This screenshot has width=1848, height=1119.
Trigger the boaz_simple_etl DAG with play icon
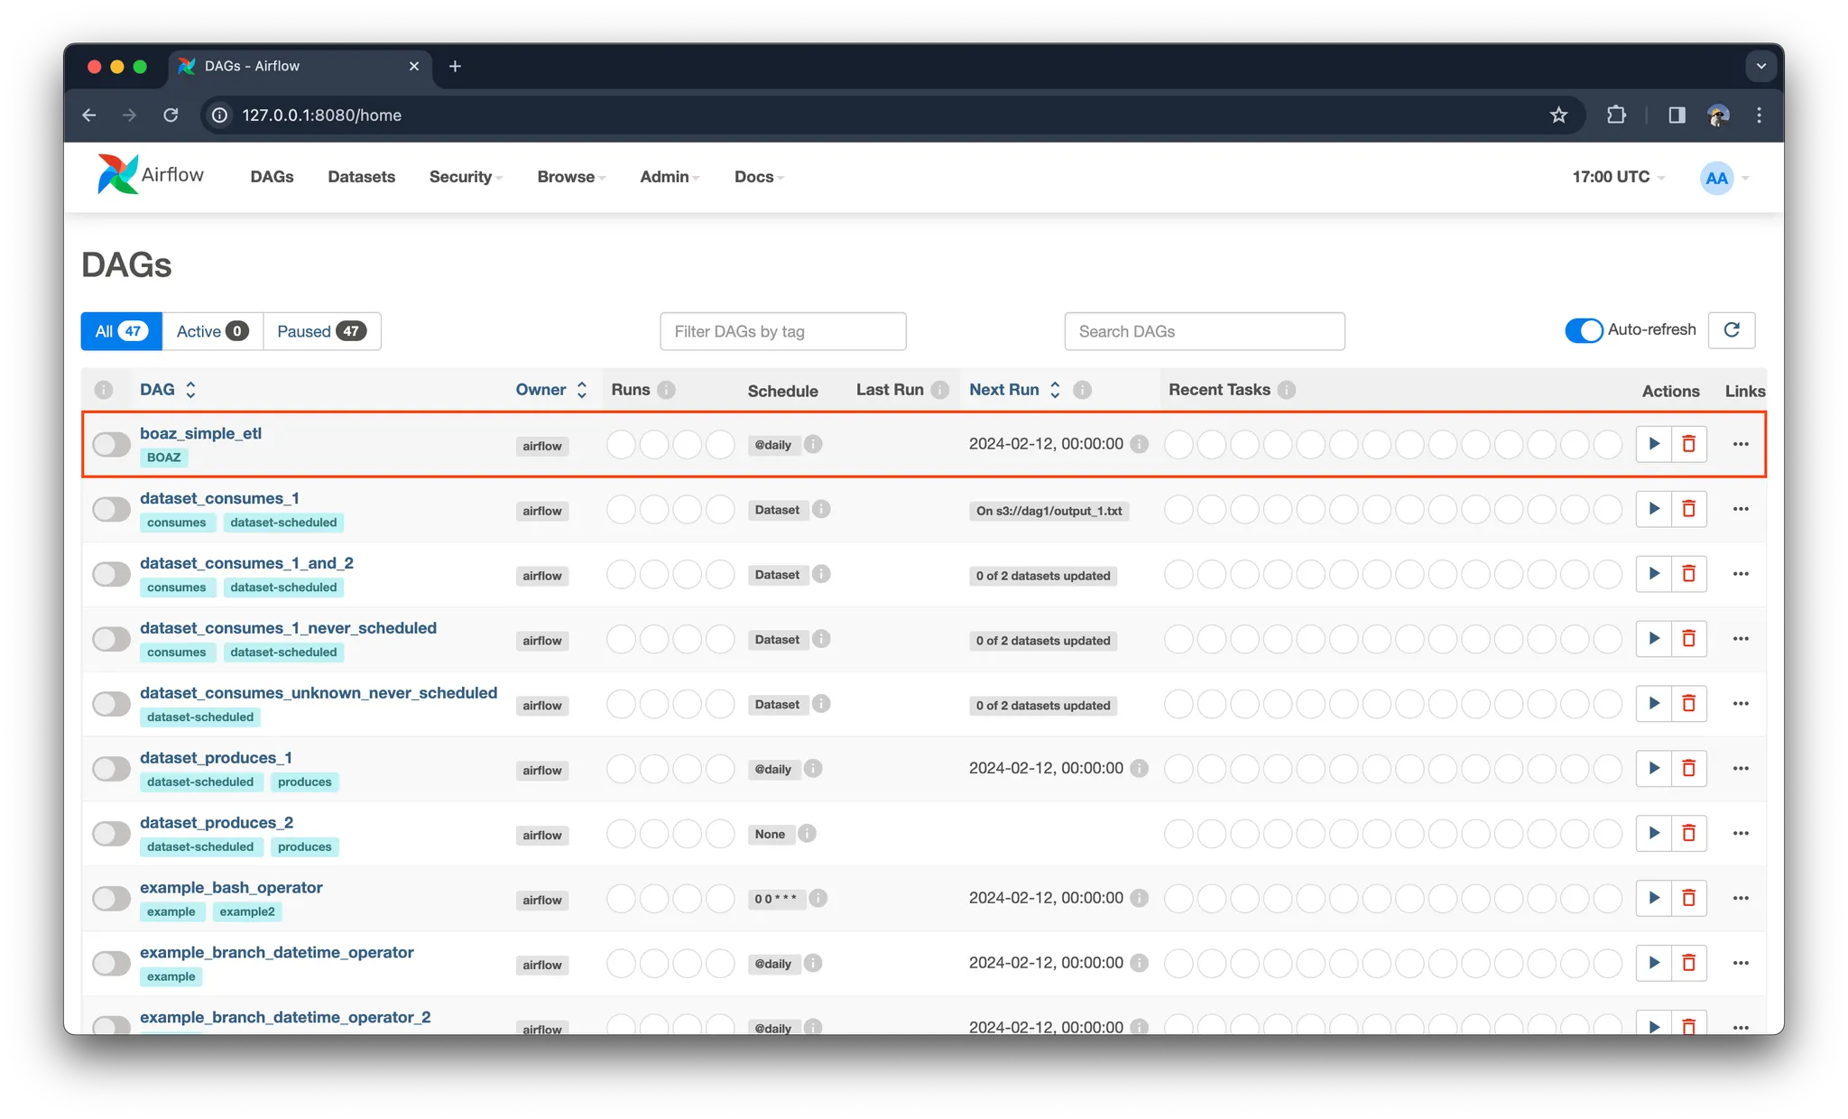1653,444
